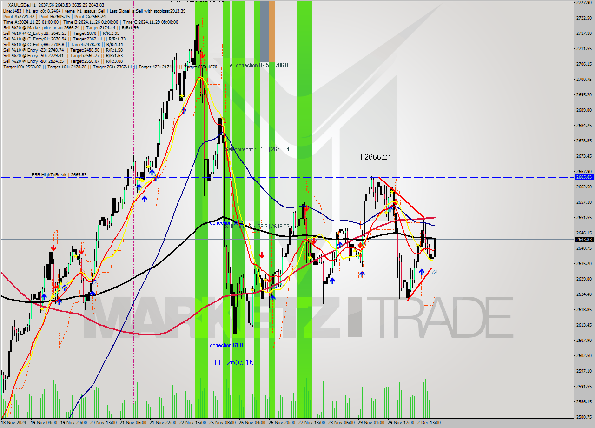The width and height of the screenshot is (595, 428).
Task: Select the 'Sell %10 @ C_Entry61' line
Action: click(x=64, y=39)
